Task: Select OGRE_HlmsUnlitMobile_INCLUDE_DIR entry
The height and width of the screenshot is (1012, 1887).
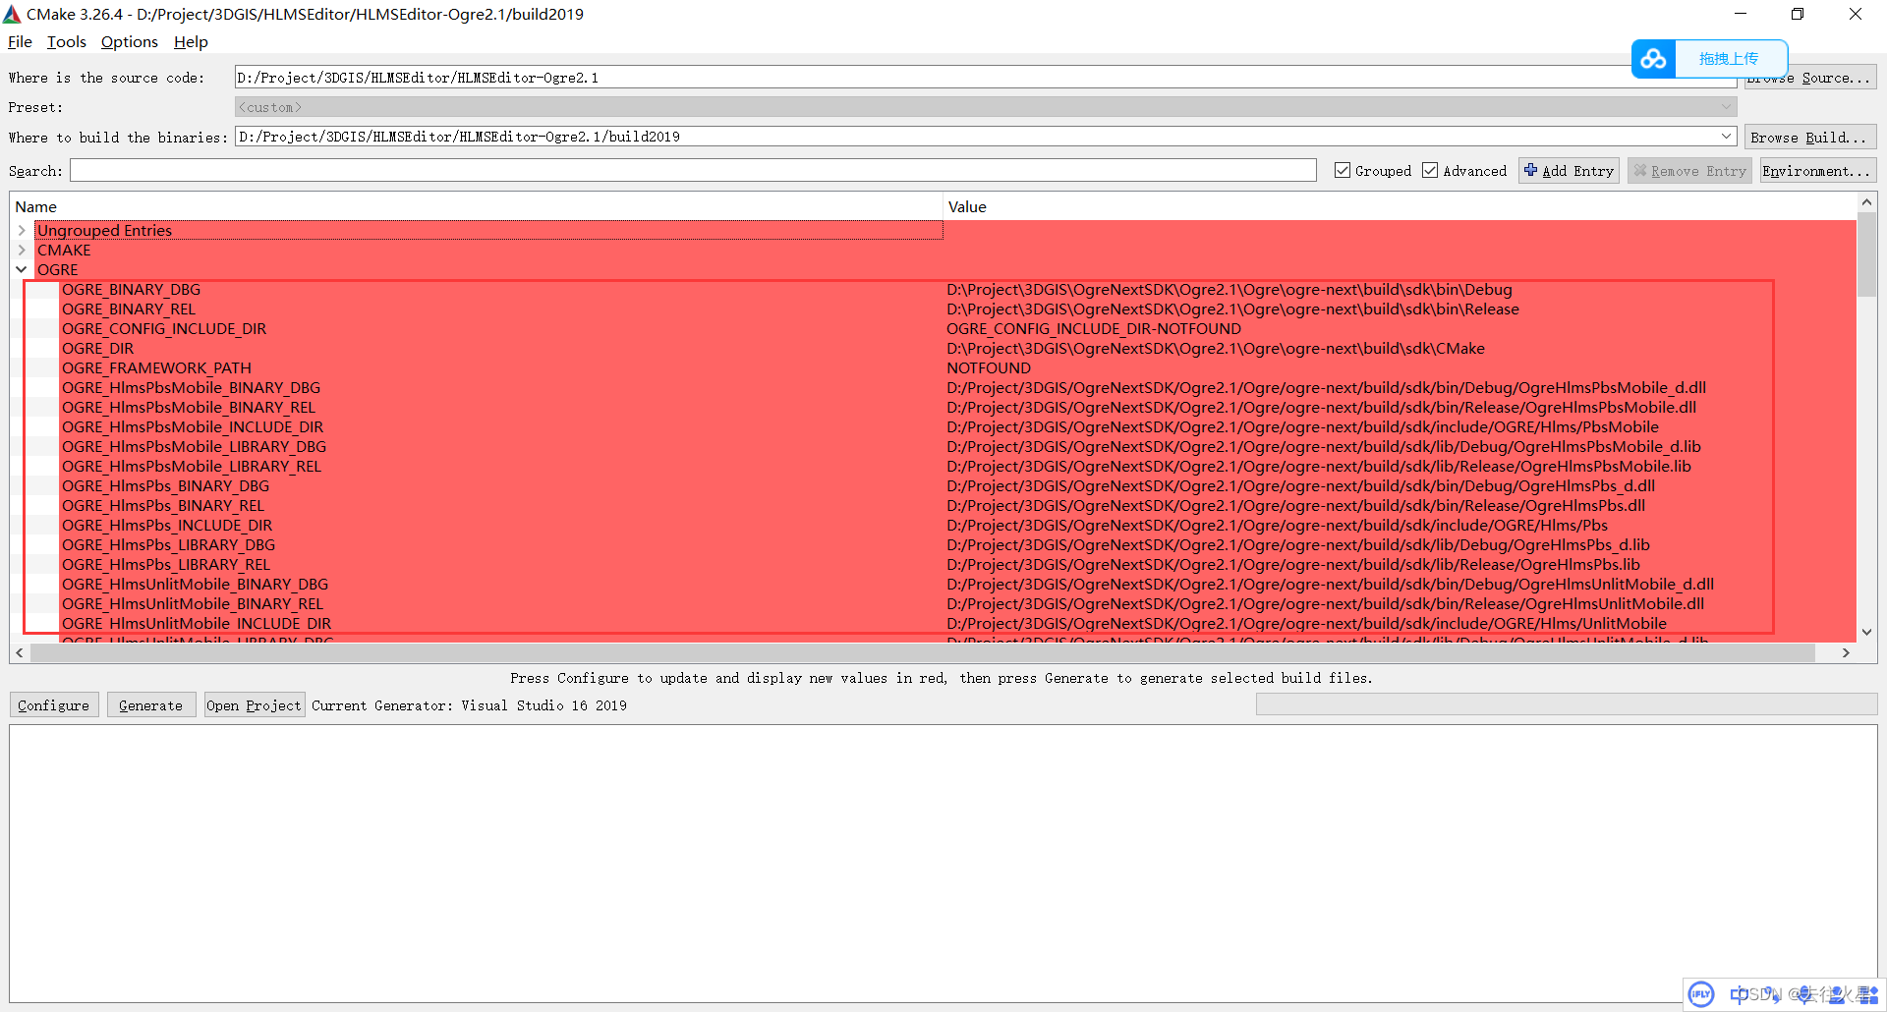Action: (x=197, y=623)
